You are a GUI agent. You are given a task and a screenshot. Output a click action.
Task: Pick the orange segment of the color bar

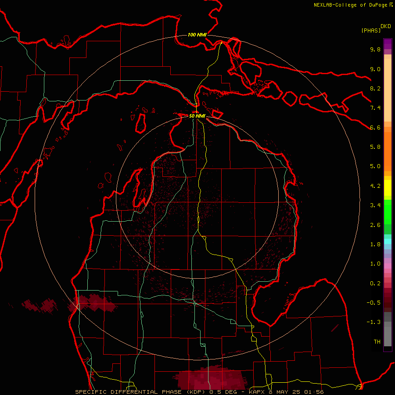[x=388, y=151]
